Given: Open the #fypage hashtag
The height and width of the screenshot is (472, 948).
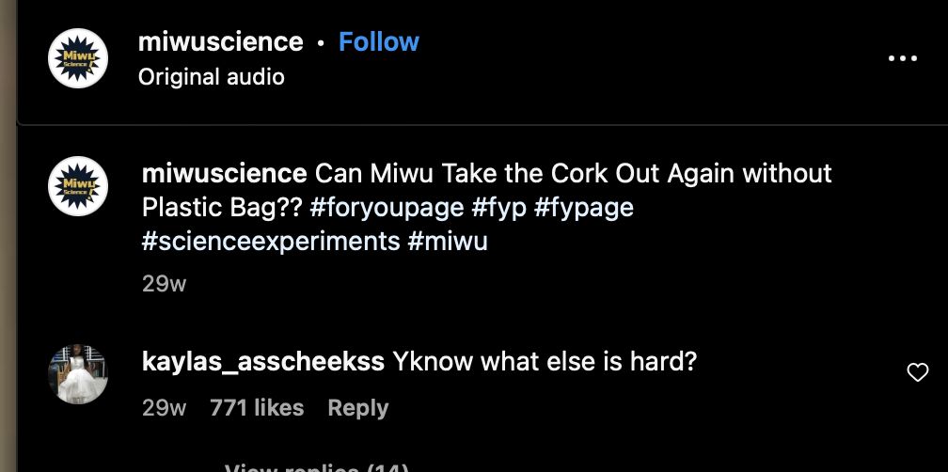Looking at the screenshot, I should tap(584, 207).
